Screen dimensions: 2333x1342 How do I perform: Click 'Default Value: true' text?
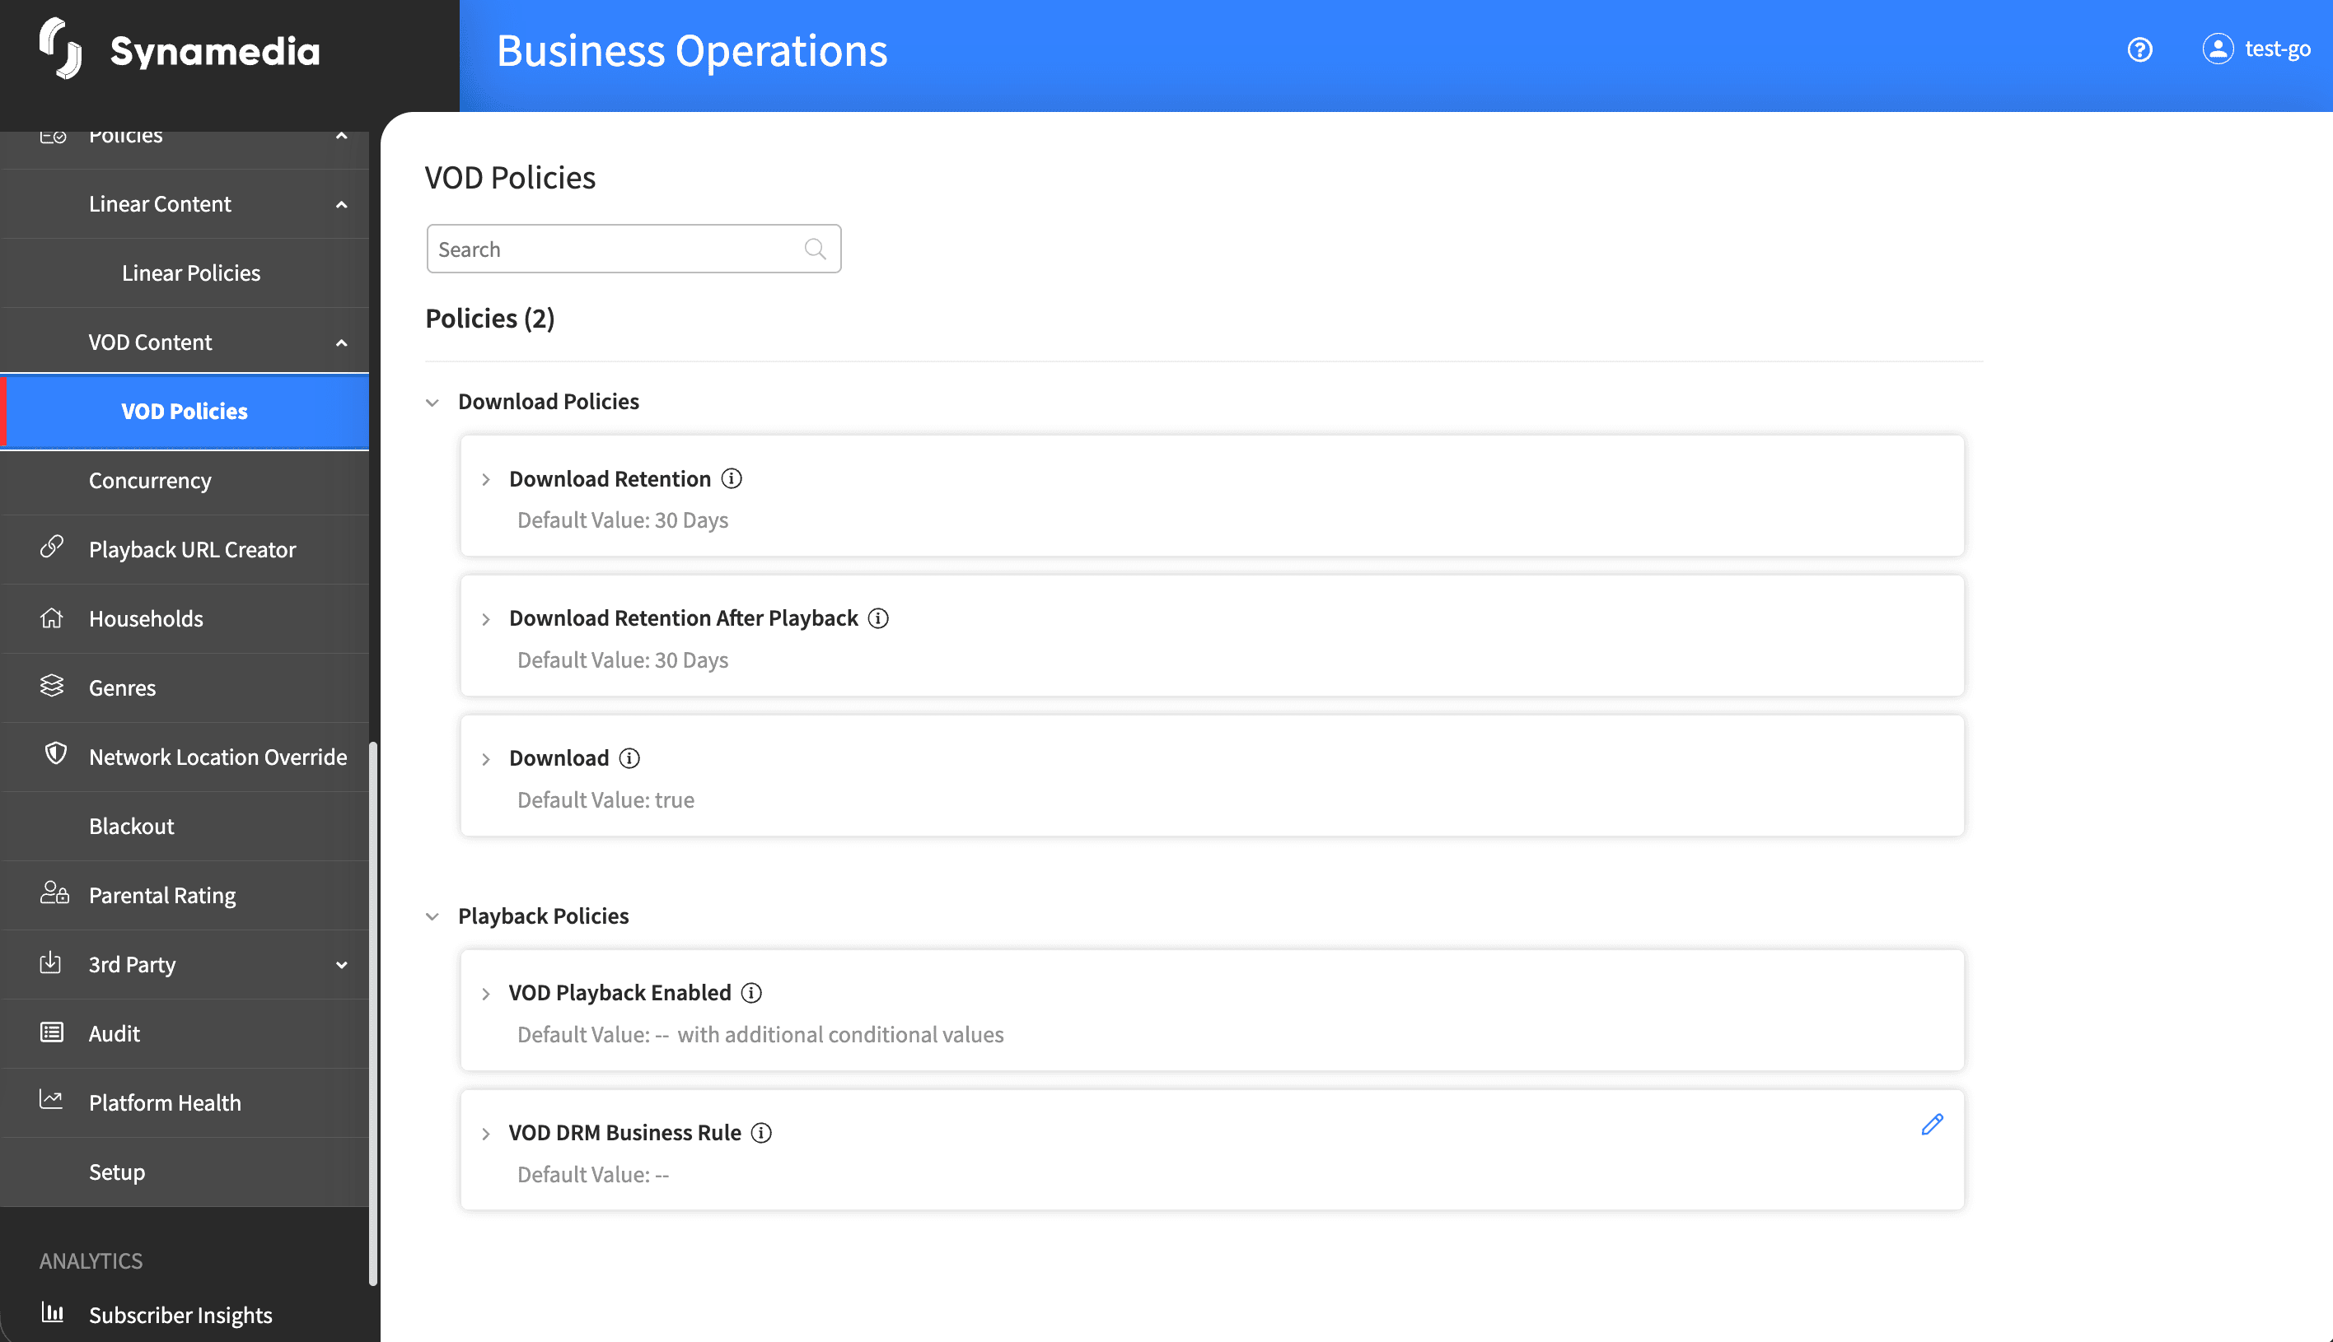[x=605, y=800]
